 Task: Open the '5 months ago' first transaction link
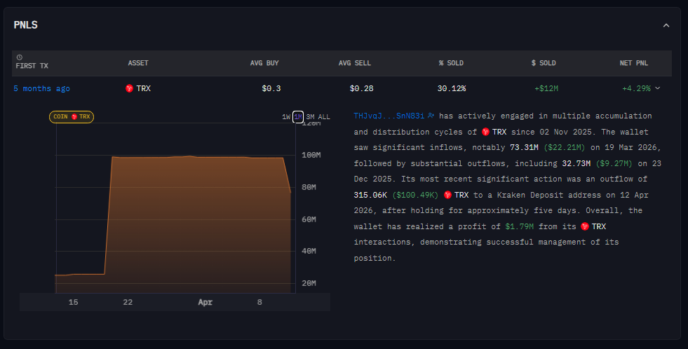pyautogui.click(x=41, y=88)
